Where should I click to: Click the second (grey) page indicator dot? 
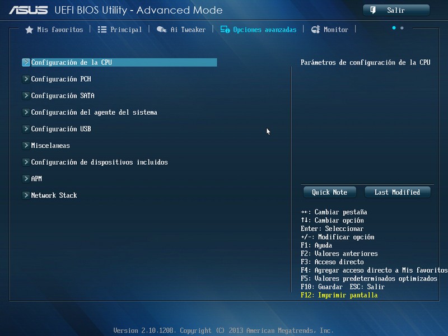coord(402,27)
